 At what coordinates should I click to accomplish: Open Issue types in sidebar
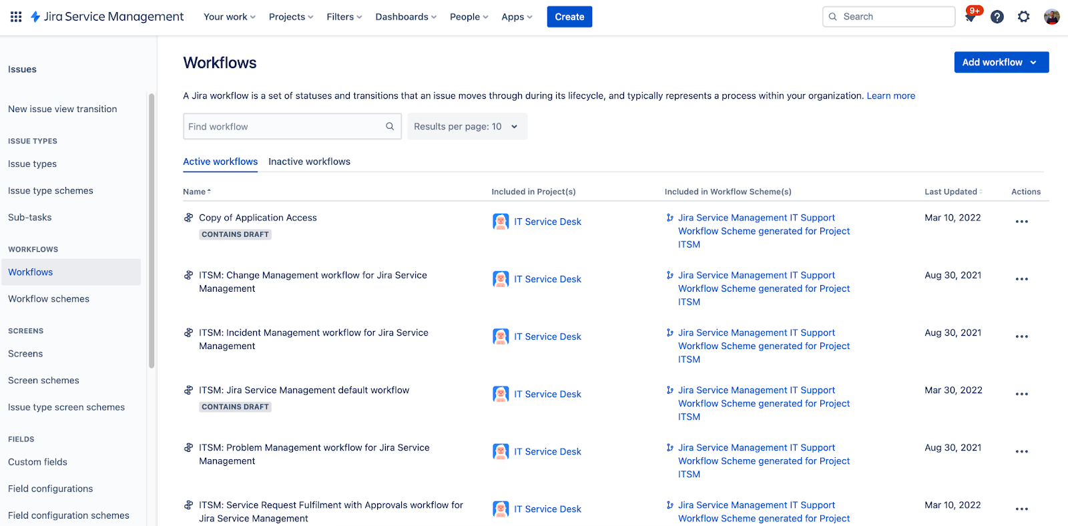[x=32, y=164]
